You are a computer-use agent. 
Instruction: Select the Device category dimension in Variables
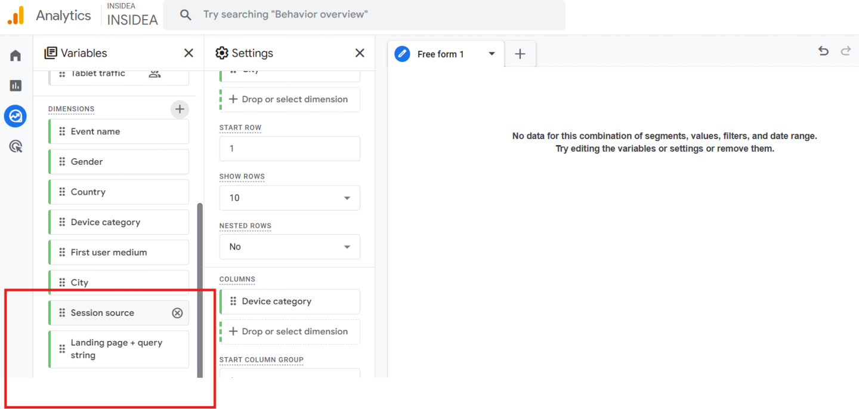119,222
